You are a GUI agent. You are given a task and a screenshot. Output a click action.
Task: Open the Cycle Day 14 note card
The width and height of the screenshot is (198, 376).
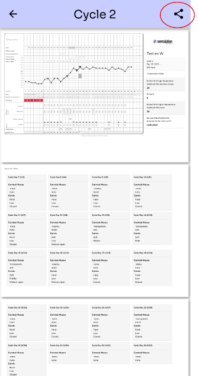click(152, 228)
